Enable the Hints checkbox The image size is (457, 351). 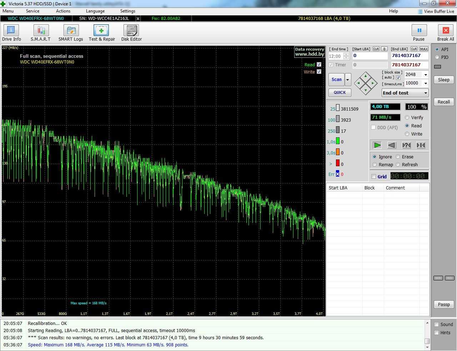point(436,333)
